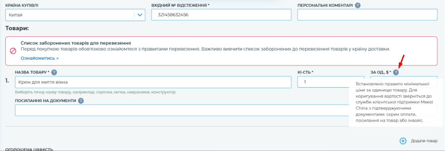Click heading Список заборонених товарів для перевезення
Viewport: 445px width, 151px height.
(x=76, y=43)
